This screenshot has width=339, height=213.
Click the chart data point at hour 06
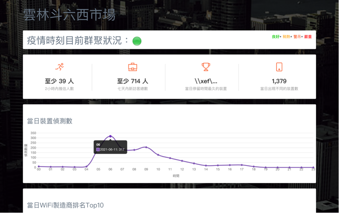[111, 136]
